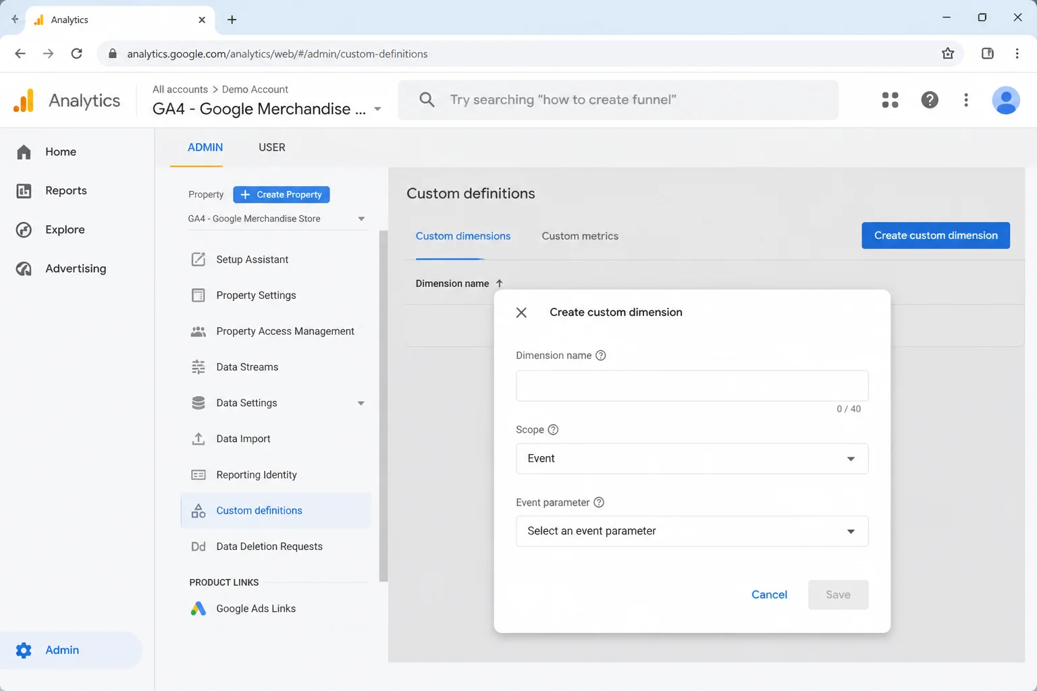This screenshot has width=1037, height=691.
Task: Show Dimension name help tooltip icon
Action: tap(600, 356)
